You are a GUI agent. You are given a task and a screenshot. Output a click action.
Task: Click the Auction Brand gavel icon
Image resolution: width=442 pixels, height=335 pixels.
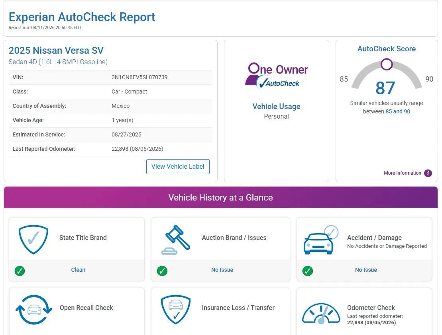click(x=176, y=240)
